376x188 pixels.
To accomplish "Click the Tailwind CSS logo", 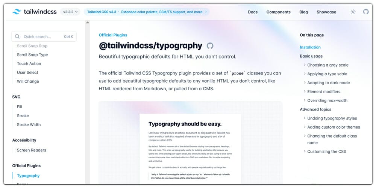I will 35,12.
